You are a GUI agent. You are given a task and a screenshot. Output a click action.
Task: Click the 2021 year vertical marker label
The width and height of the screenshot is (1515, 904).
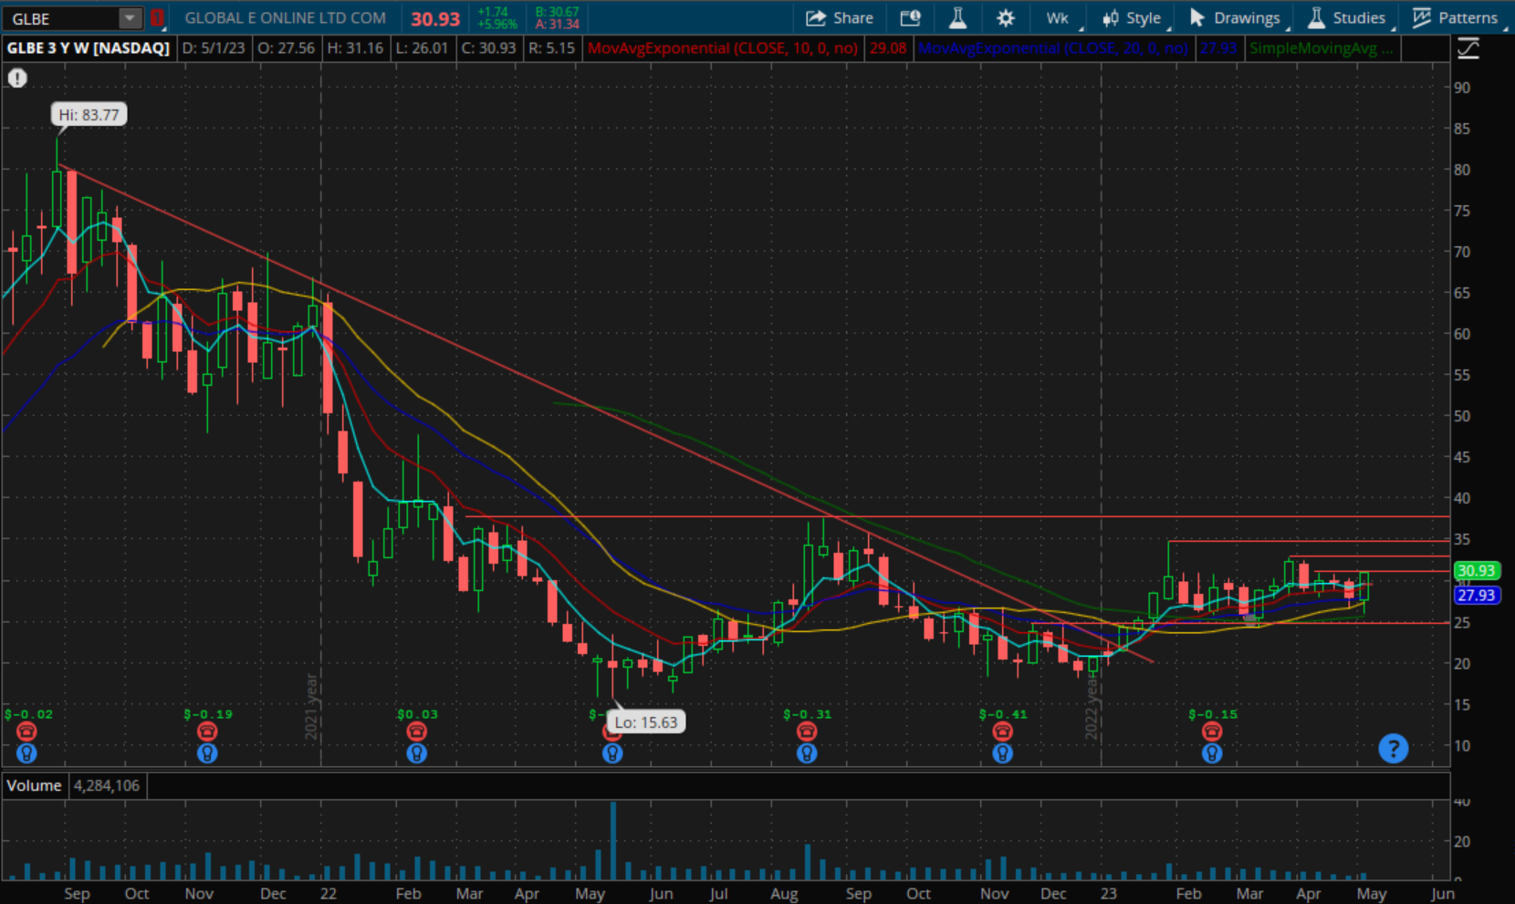pyautogui.click(x=311, y=706)
